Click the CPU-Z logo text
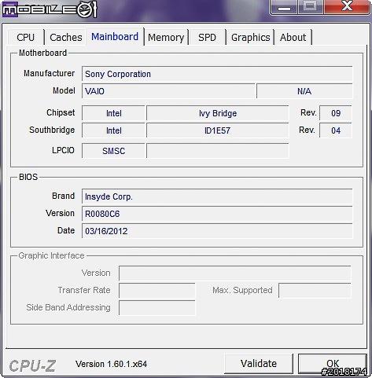Screen dimensions: 372x378 32,365
